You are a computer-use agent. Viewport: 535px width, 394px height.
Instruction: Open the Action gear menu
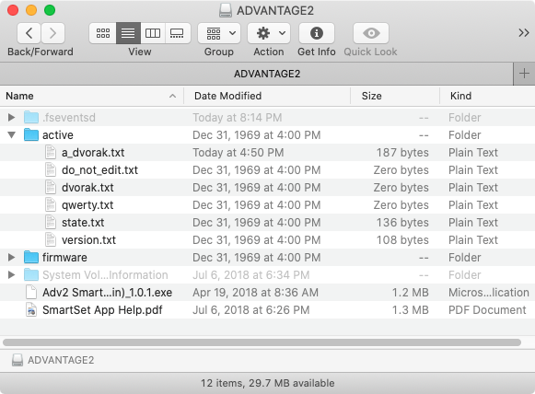click(x=269, y=33)
